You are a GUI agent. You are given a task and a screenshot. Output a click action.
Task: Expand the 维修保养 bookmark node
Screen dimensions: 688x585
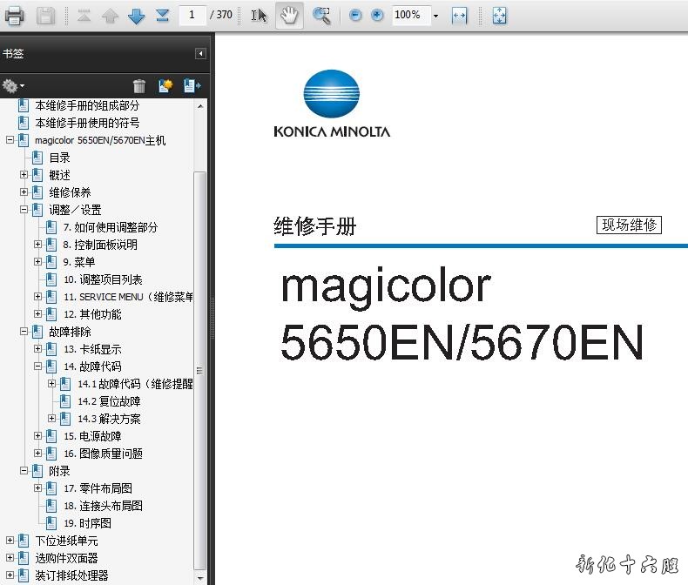24,192
